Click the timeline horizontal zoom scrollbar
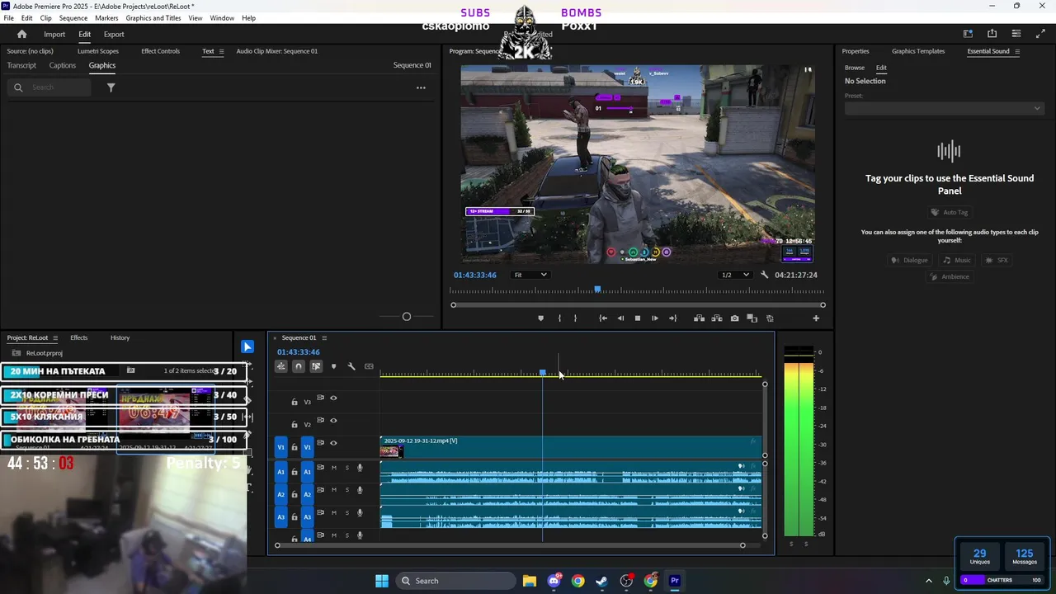1056x594 pixels. pyautogui.click(x=510, y=545)
